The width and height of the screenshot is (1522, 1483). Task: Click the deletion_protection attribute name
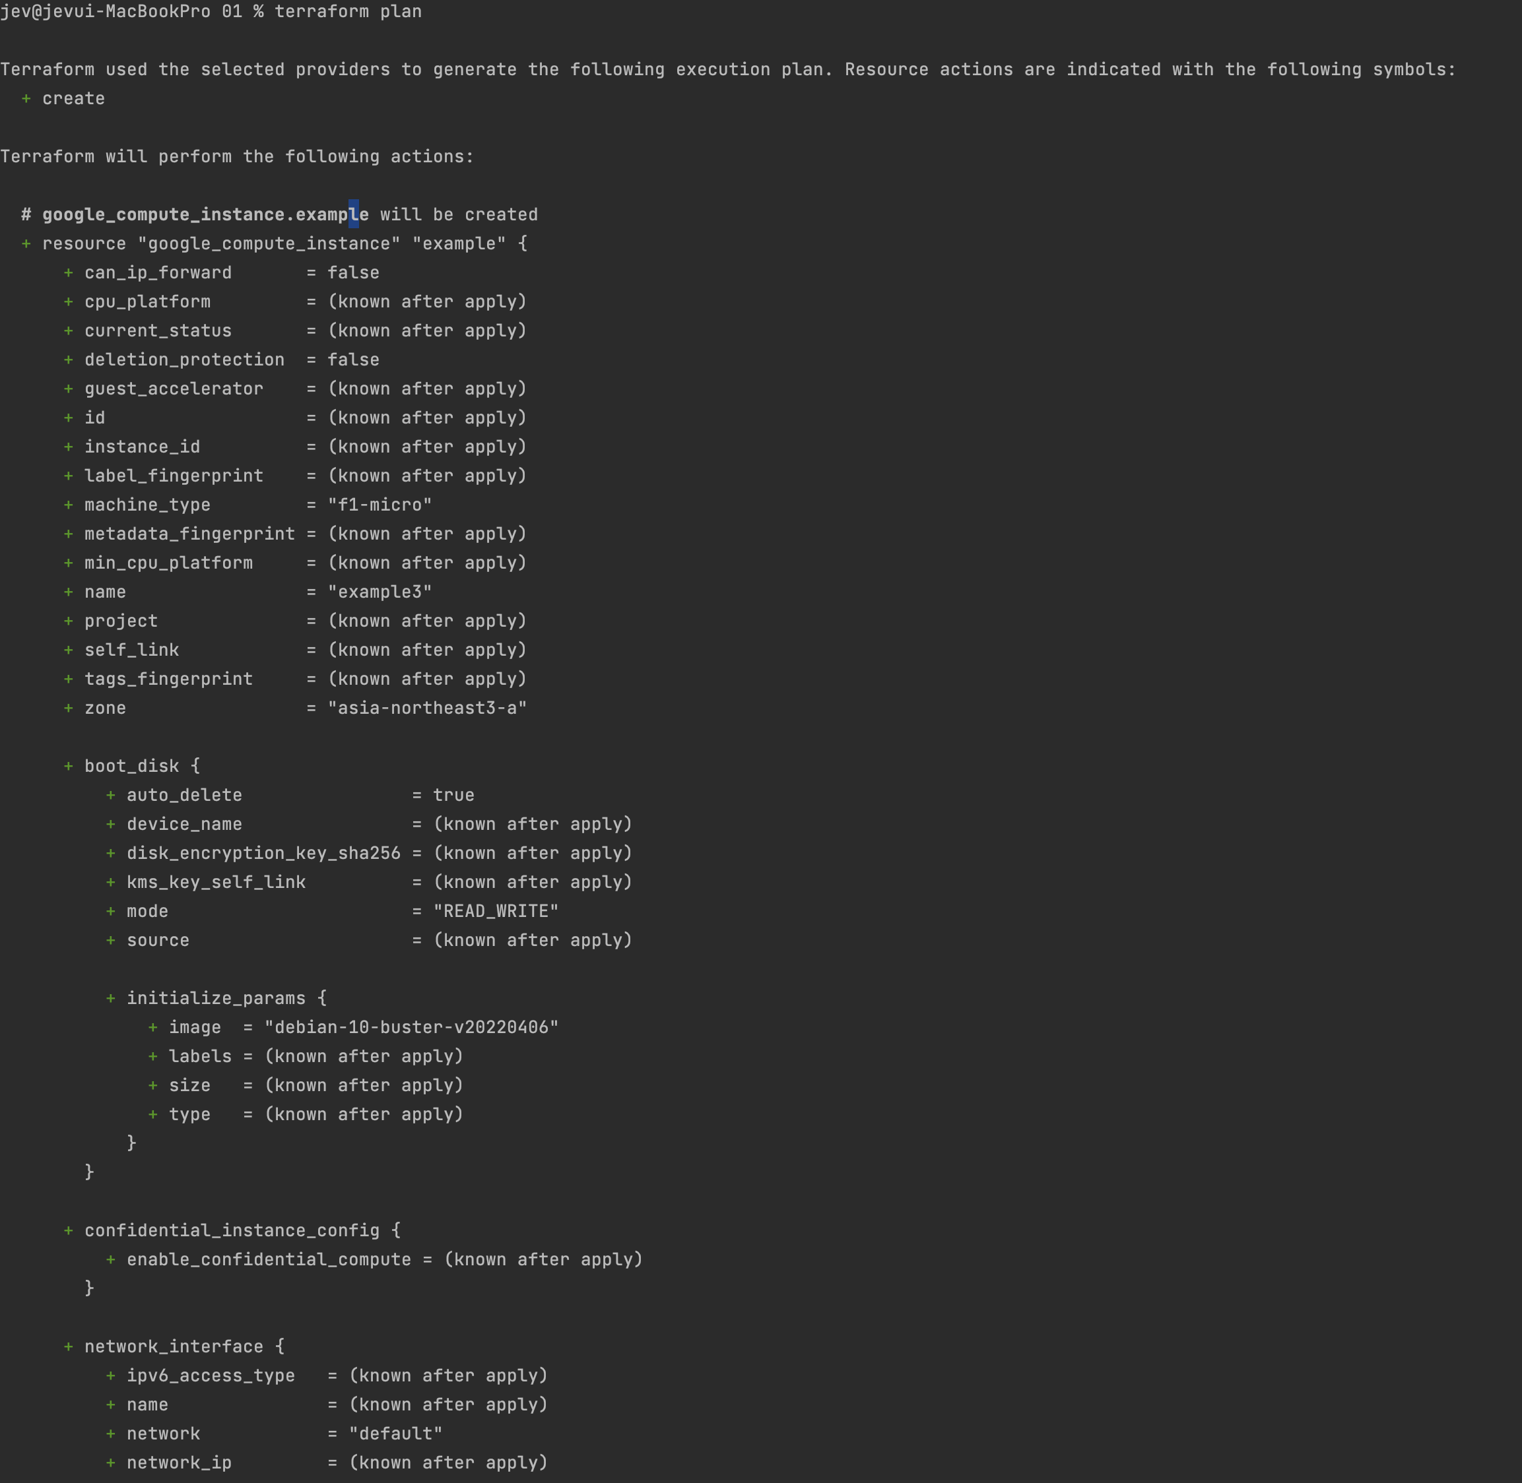tap(184, 360)
